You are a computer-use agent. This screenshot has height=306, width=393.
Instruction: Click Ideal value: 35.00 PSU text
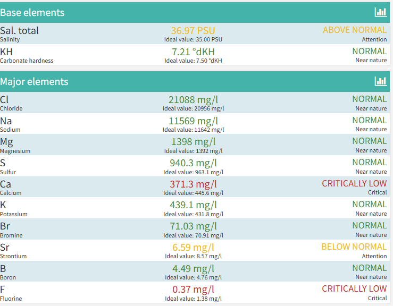(193, 39)
